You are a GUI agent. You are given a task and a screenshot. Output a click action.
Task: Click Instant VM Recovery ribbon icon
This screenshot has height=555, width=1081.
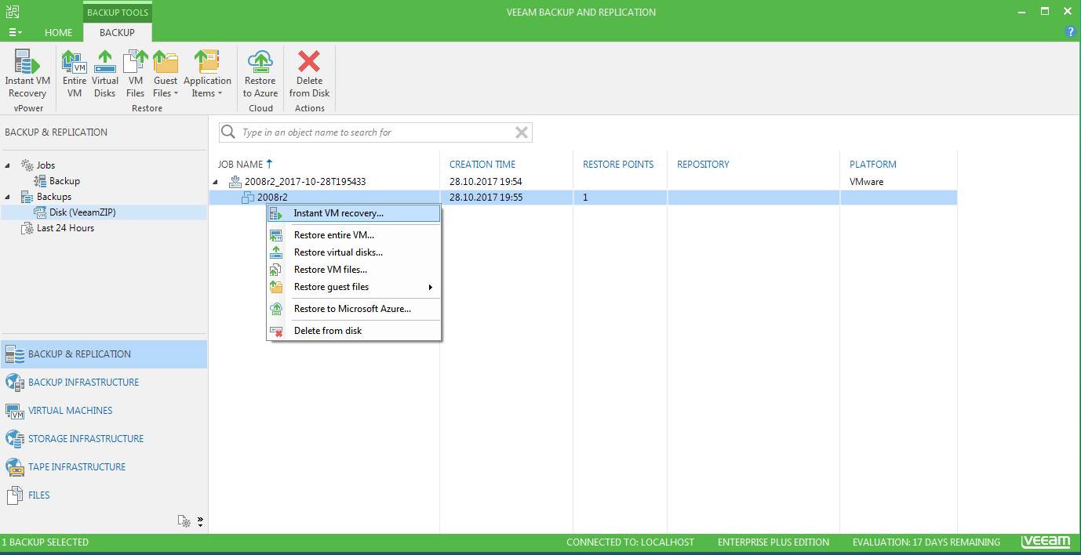pyautogui.click(x=27, y=73)
